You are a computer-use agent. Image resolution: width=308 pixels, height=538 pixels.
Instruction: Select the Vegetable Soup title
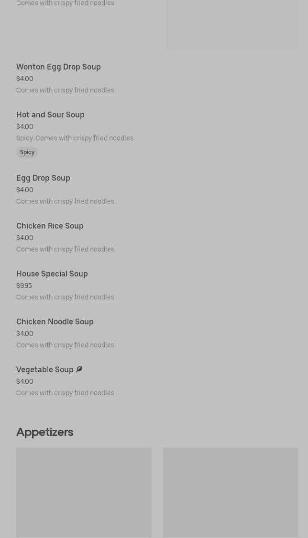(x=45, y=370)
